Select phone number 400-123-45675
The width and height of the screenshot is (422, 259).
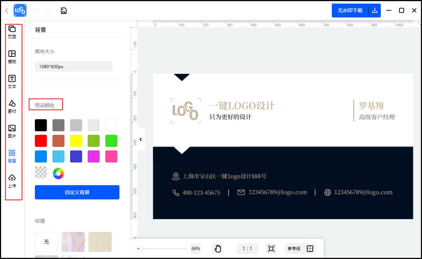click(x=201, y=193)
